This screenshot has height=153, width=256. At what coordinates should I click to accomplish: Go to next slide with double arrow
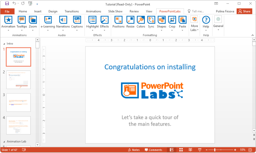click(254, 139)
